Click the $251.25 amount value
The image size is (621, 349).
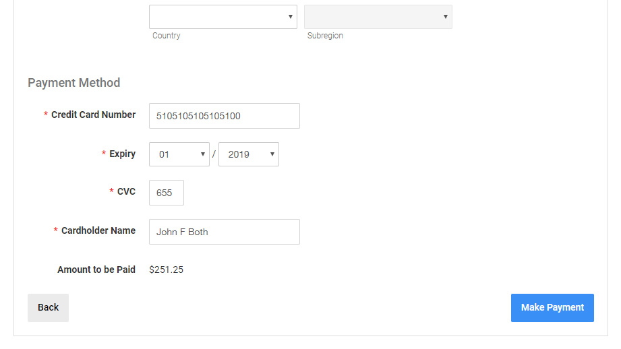(166, 270)
